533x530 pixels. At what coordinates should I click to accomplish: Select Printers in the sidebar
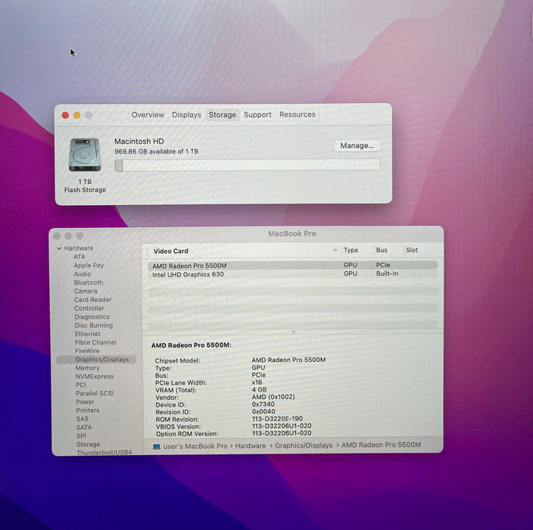tap(88, 410)
